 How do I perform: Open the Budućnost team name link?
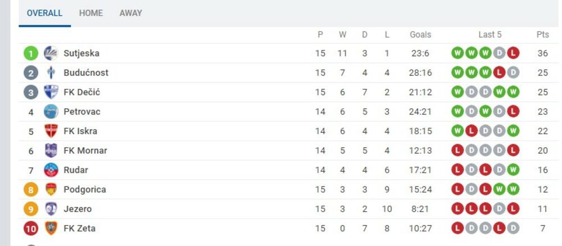86,72
